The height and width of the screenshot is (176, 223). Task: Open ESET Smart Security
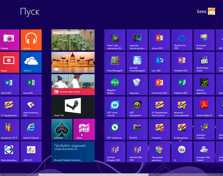point(115,107)
